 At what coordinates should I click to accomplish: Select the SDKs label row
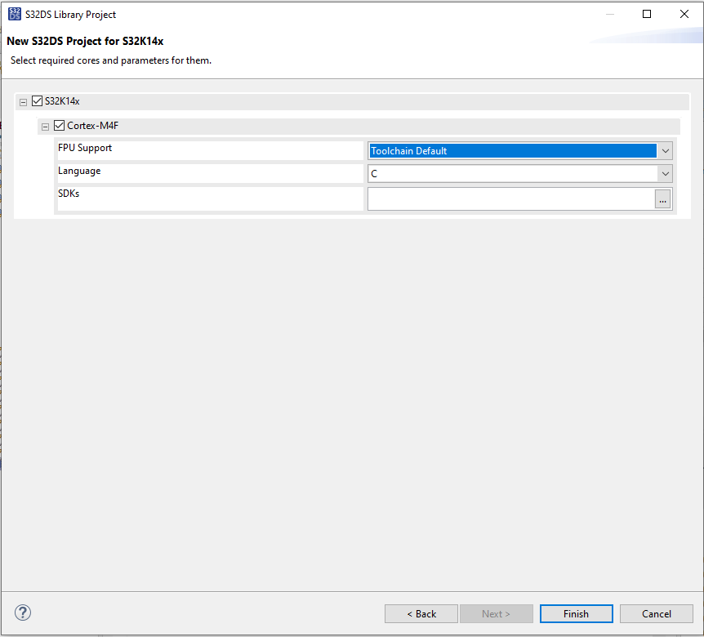(x=210, y=198)
